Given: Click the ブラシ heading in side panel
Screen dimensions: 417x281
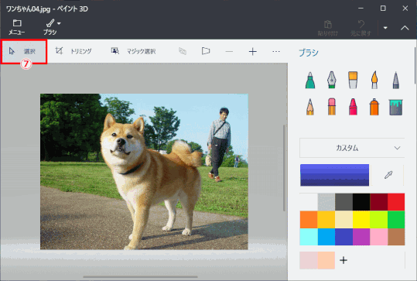Looking at the screenshot, I should 308,53.
